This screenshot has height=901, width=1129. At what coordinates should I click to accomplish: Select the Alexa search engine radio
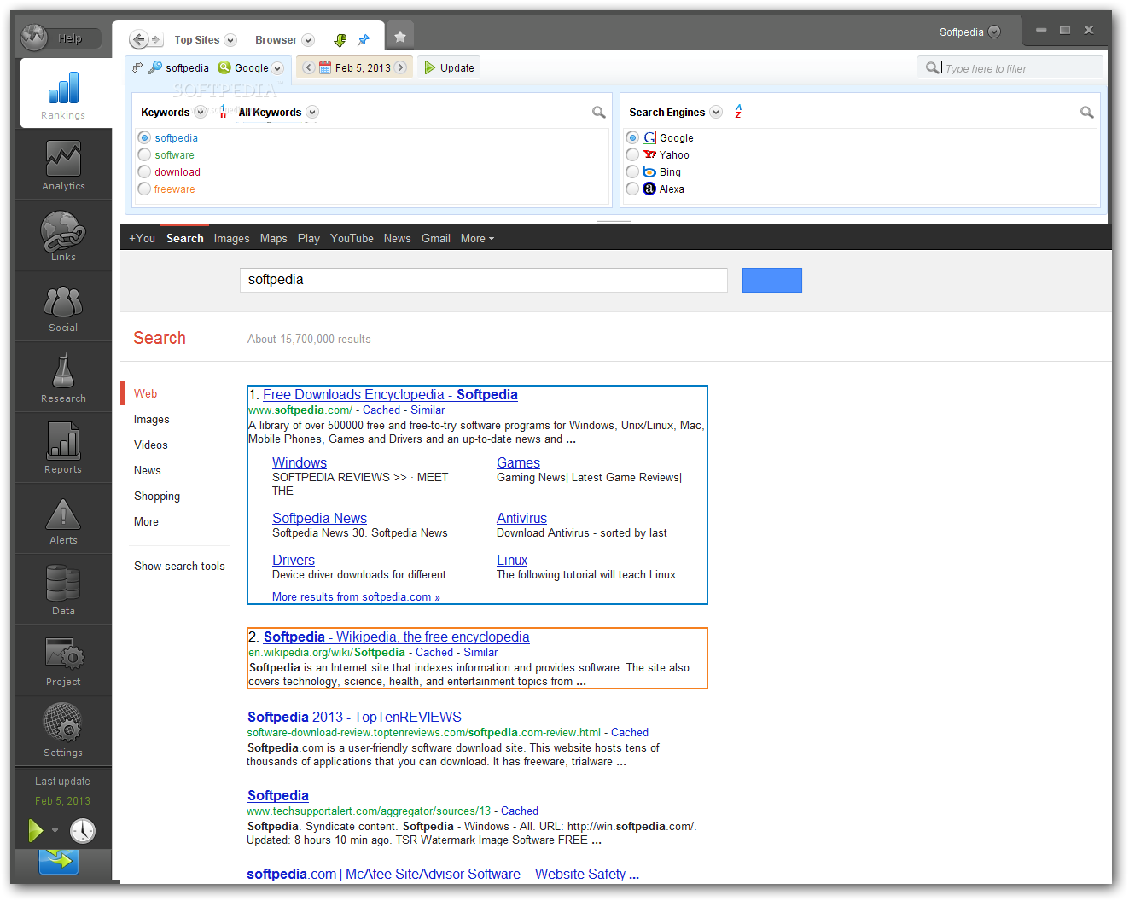(632, 189)
